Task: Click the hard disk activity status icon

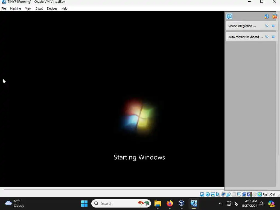Action: click(202, 194)
